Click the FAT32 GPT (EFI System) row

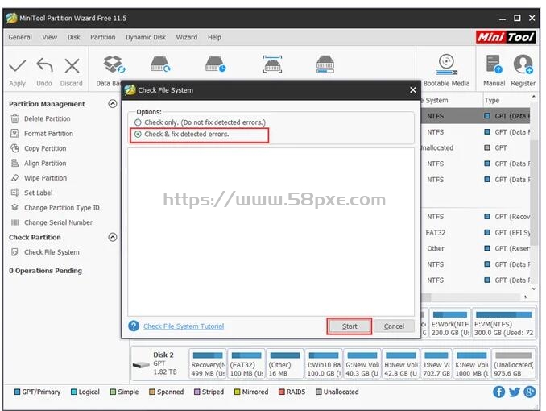[x=476, y=233]
